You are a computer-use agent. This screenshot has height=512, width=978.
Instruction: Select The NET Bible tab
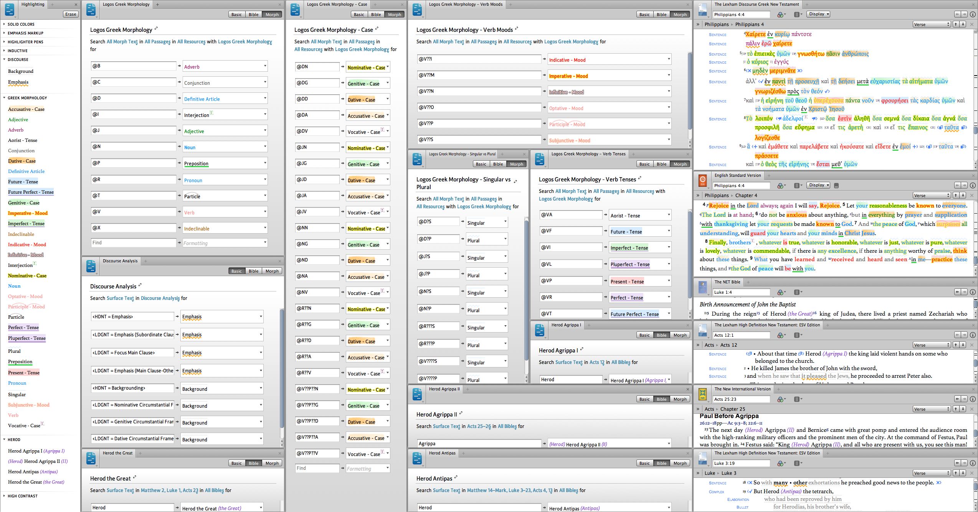(727, 282)
